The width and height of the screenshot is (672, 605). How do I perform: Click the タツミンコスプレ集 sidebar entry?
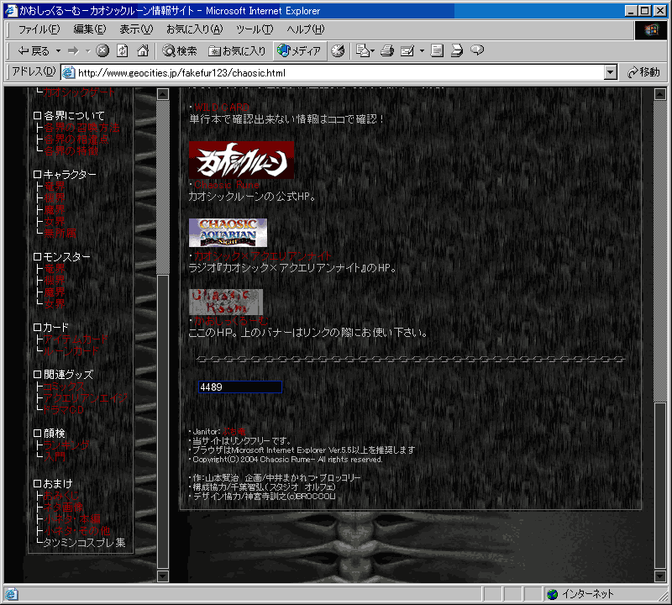click(x=85, y=542)
